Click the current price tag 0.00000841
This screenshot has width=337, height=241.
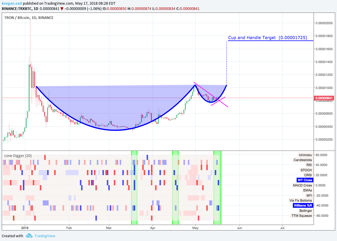click(324, 98)
